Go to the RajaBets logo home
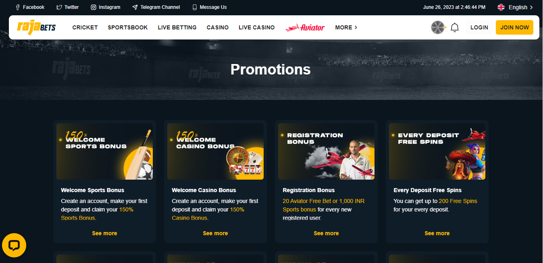This screenshot has height=263, width=543. [36, 27]
